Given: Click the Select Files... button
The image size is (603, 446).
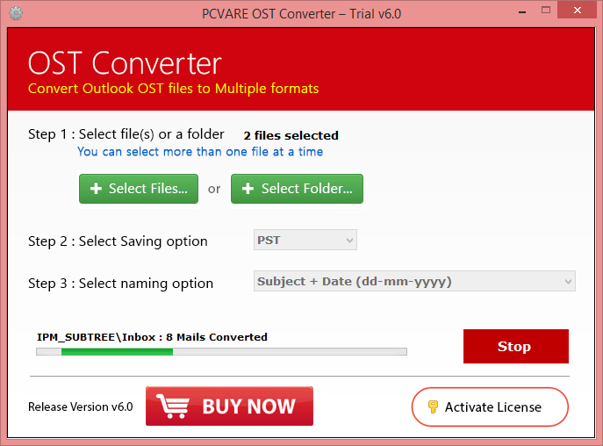Looking at the screenshot, I should [x=139, y=189].
